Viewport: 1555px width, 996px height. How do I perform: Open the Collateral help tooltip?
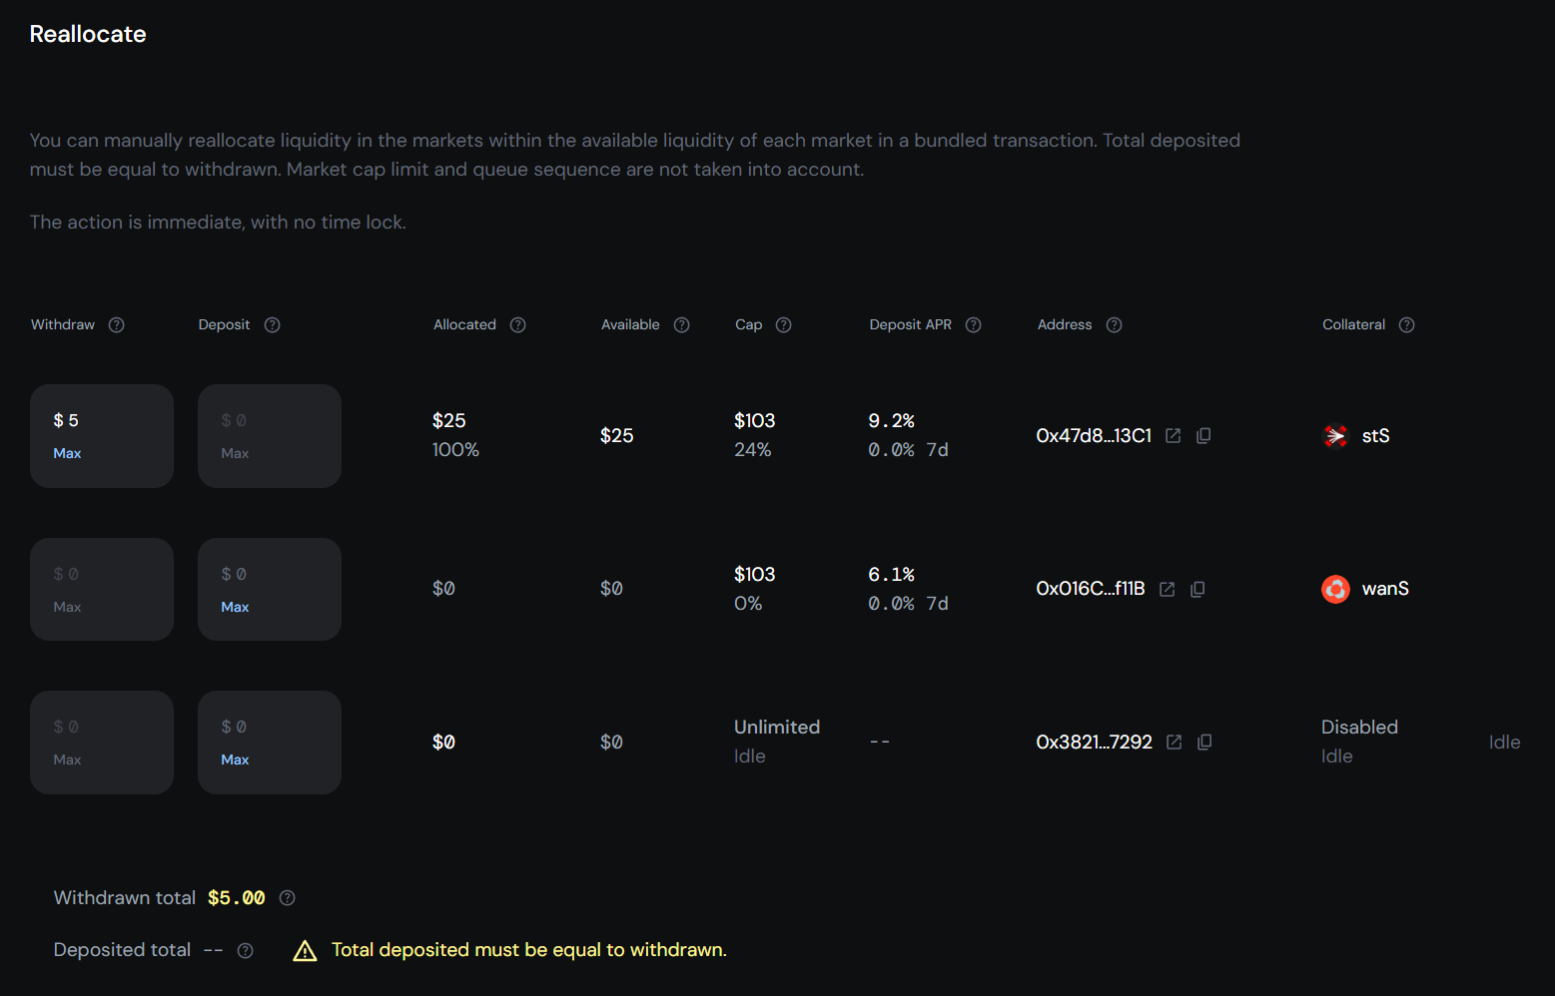pyautogui.click(x=1406, y=324)
